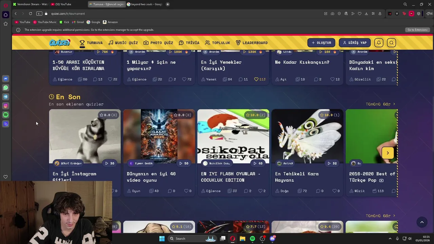
Task: Open Discord from the Windows taskbar
Action: click(272, 239)
